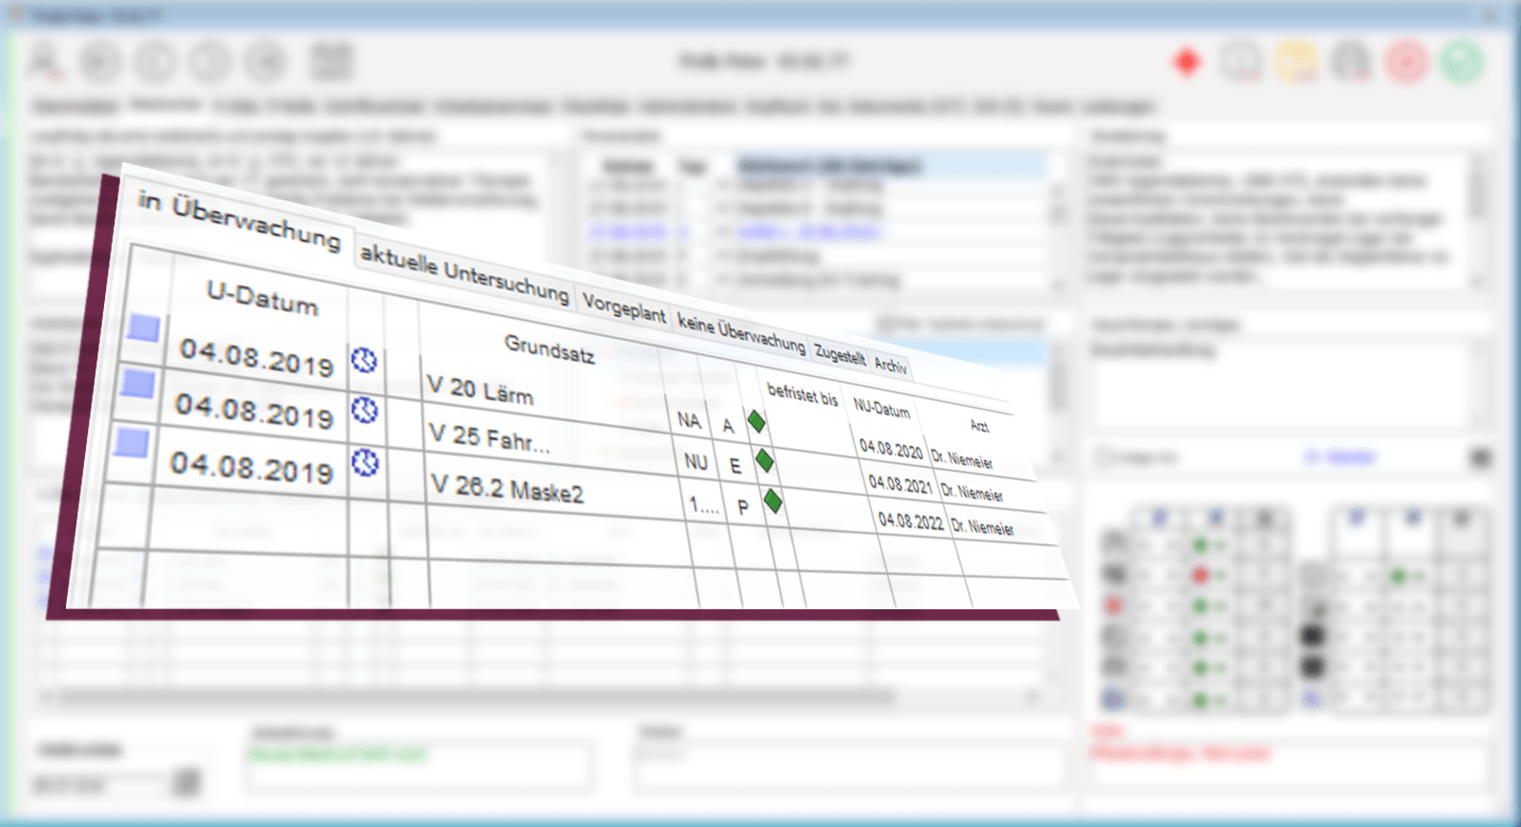This screenshot has height=827, width=1521.
Task: Click the Grundsatz column header
Action: pyautogui.click(x=549, y=349)
